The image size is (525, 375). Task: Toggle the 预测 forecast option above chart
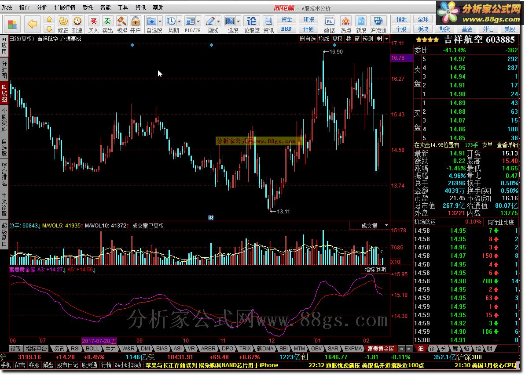[x=367, y=39]
